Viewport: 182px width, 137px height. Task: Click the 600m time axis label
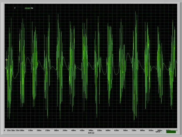click(x=108, y=130)
